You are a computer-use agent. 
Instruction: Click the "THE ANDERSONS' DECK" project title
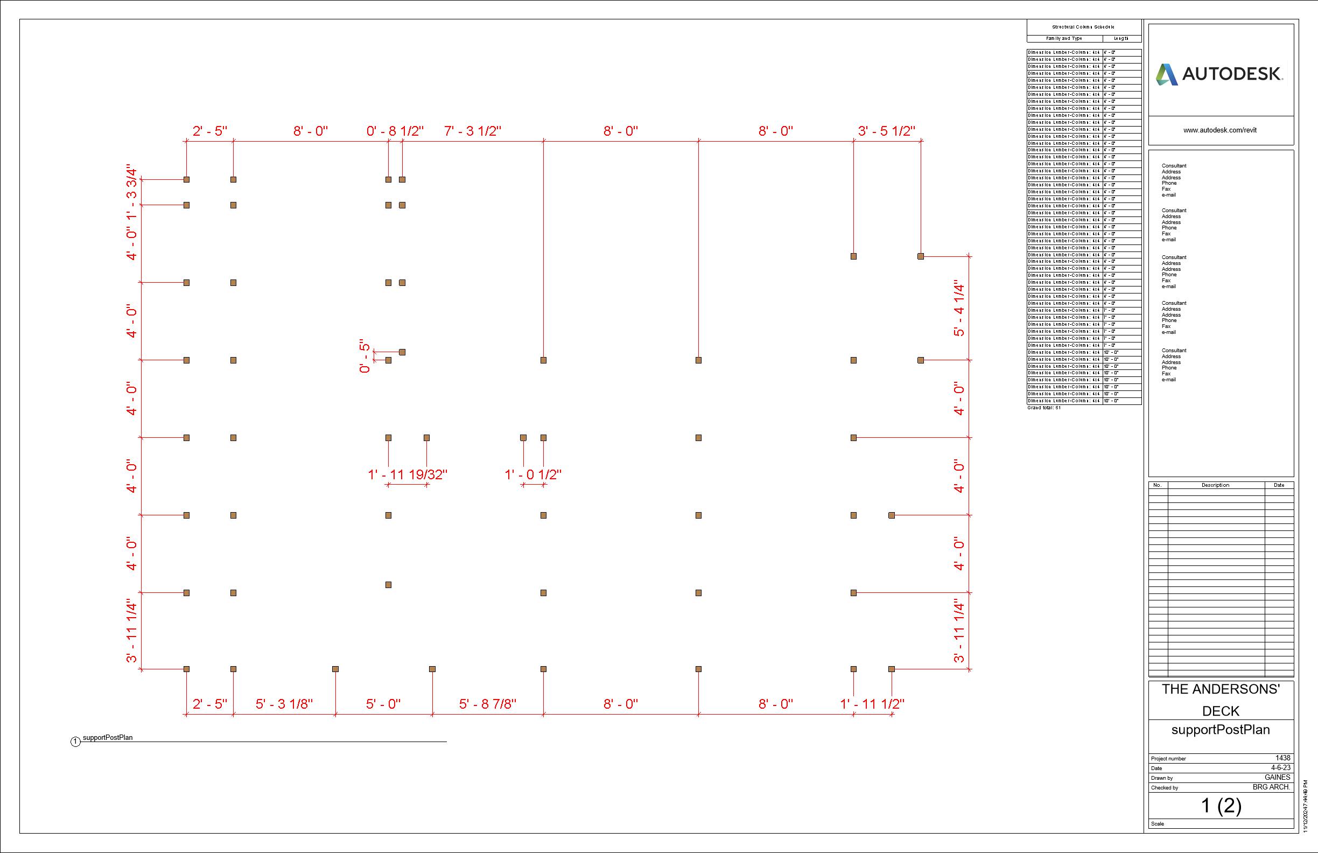1221,700
